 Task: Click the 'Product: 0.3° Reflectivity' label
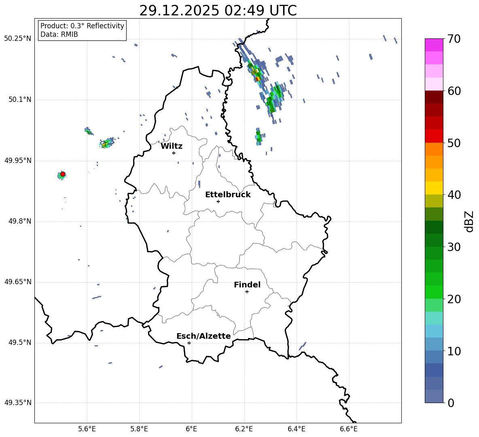coord(82,25)
